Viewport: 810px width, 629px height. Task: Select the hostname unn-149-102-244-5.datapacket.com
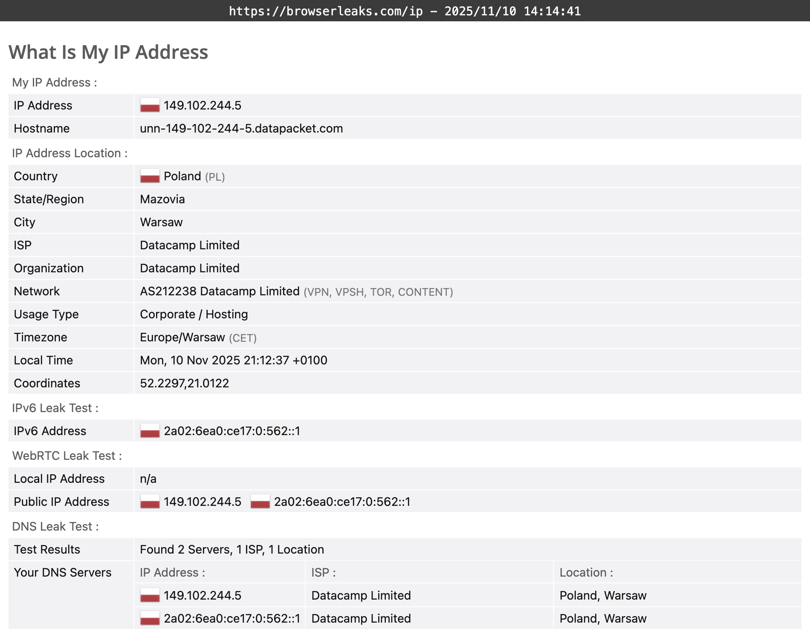pos(241,128)
